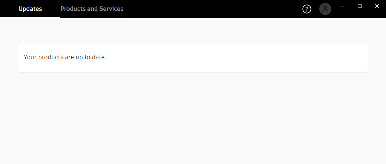Minimize the application window
The width and height of the screenshot is (386, 164).
click(342, 6)
